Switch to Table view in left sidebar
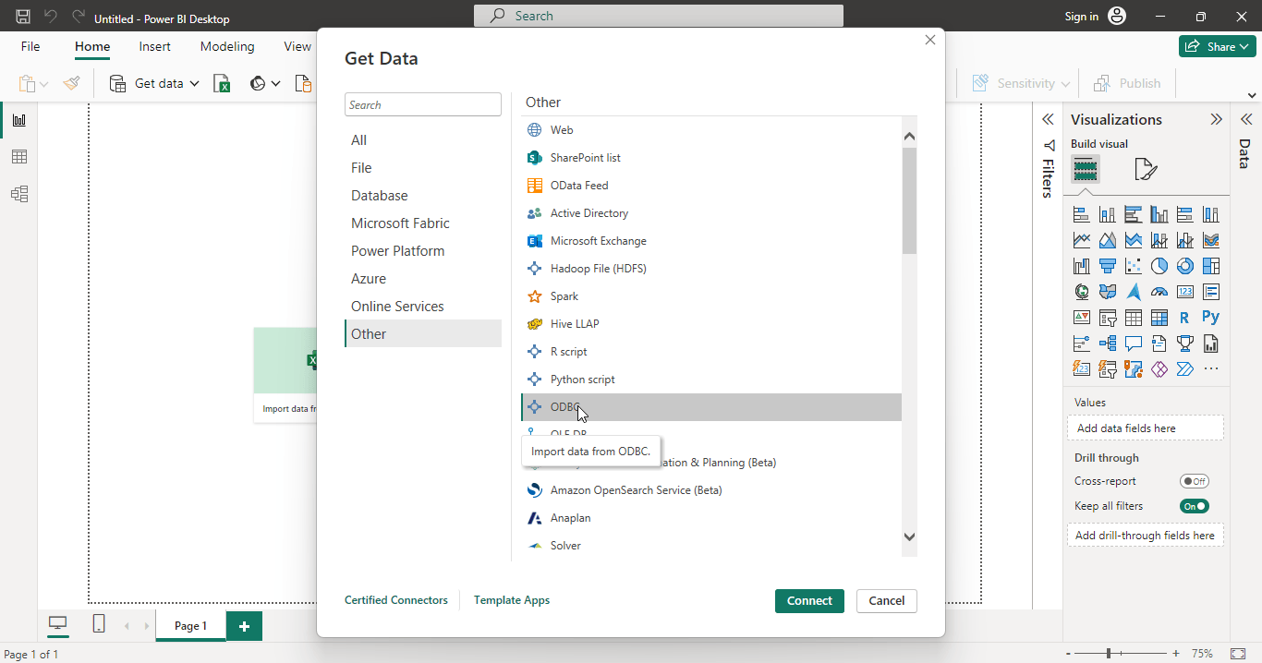The height and width of the screenshot is (663, 1262). (x=18, y=157)
